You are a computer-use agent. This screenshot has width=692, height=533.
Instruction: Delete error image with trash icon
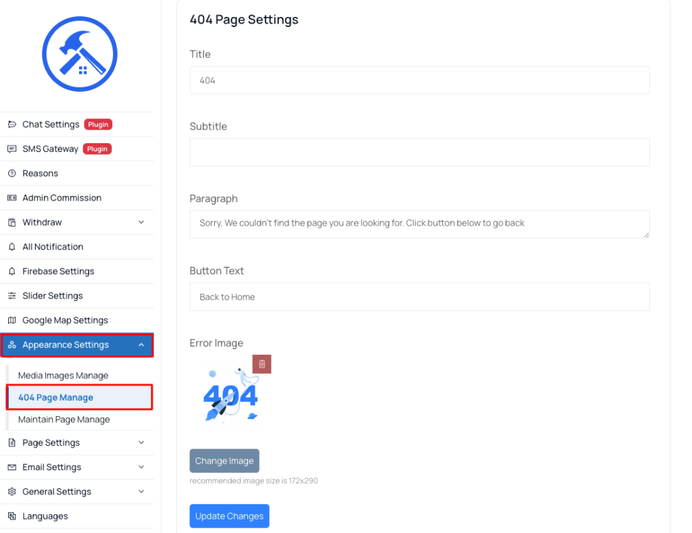(262, 364)
